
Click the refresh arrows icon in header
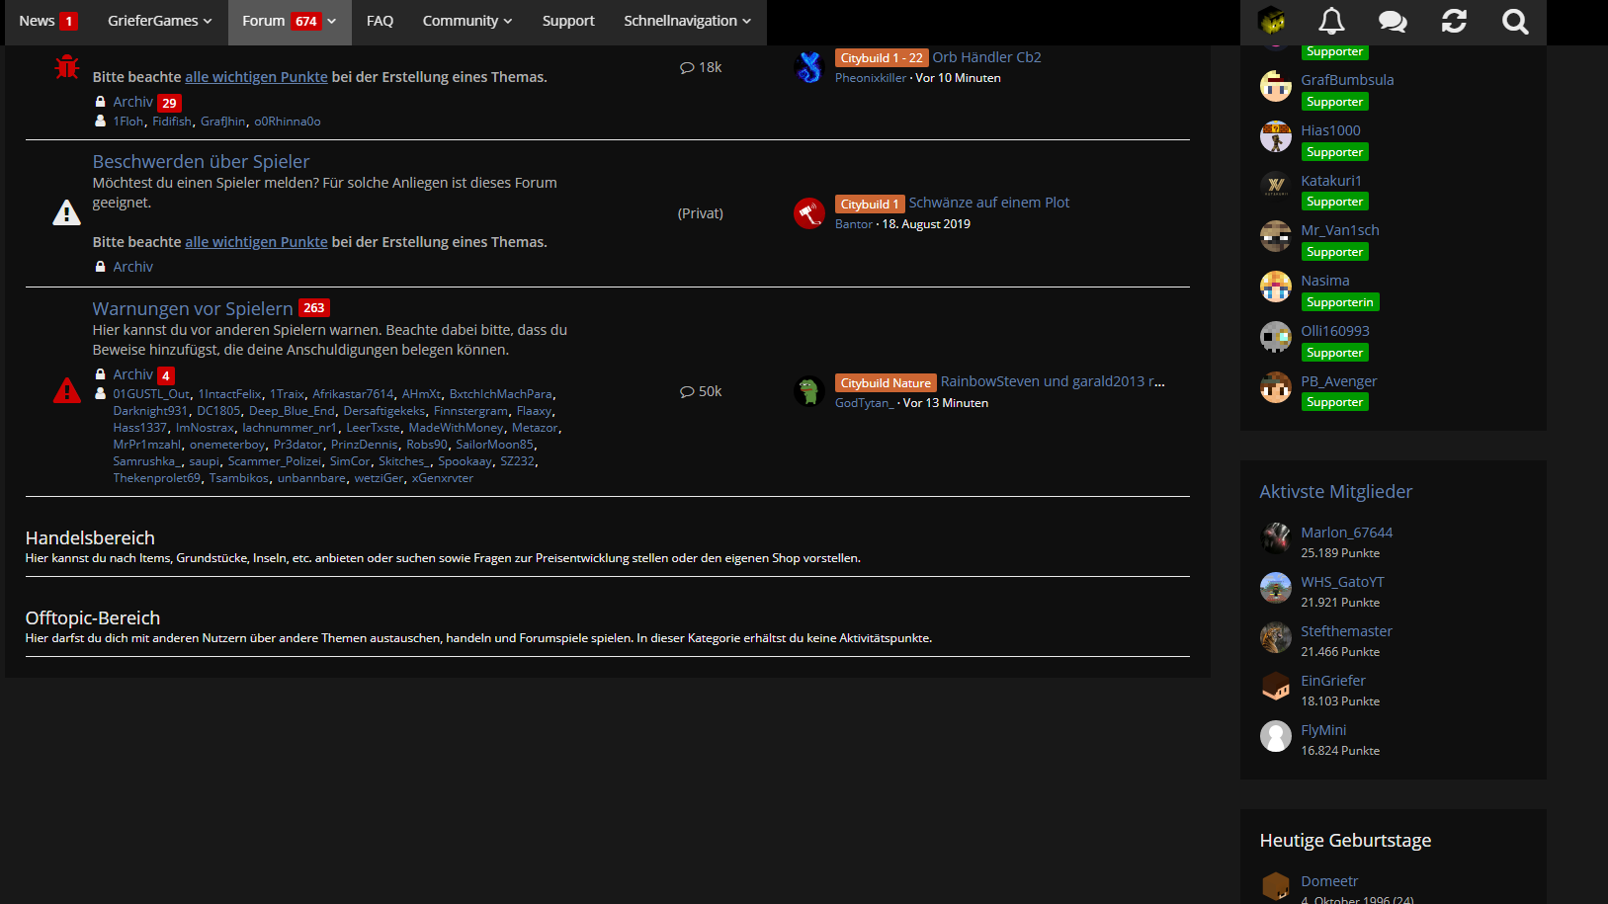1454,21
